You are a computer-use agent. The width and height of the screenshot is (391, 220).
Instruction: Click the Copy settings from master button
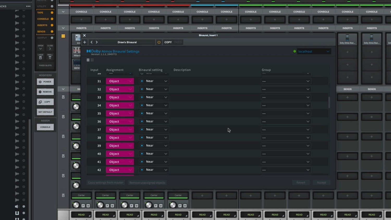point(106,182)
